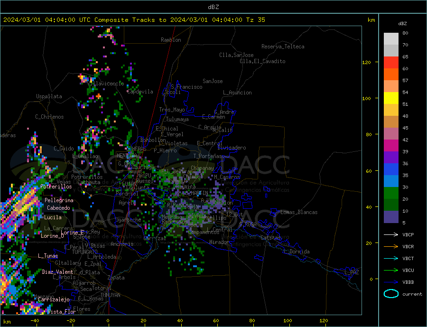Image resolution: width=427 pixels, height=327 pixels.
Task: Click the dBZ title at top center
Action: click(x=213, y=7)
